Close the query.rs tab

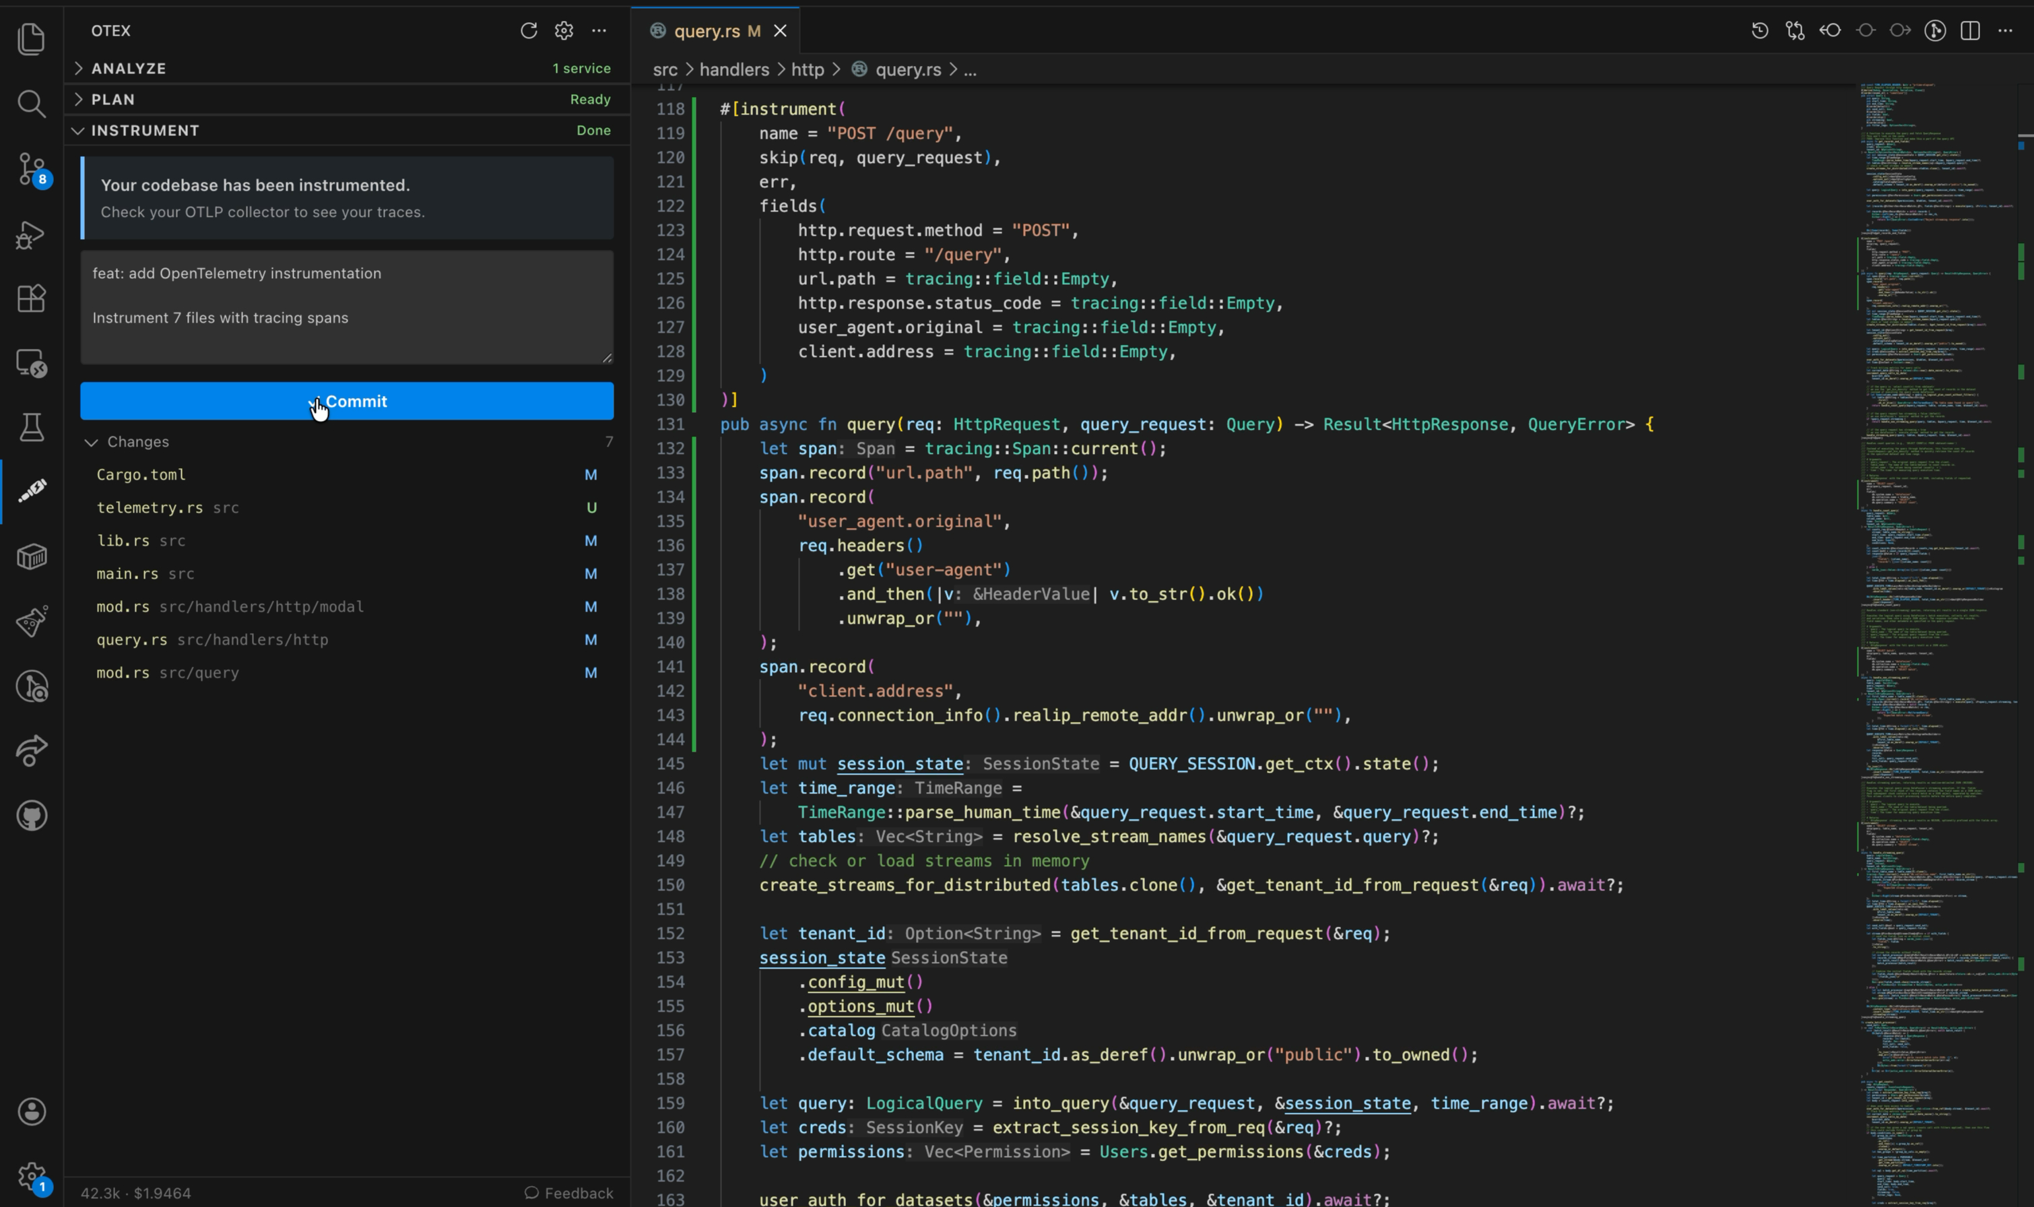click(x=780, y=31)
